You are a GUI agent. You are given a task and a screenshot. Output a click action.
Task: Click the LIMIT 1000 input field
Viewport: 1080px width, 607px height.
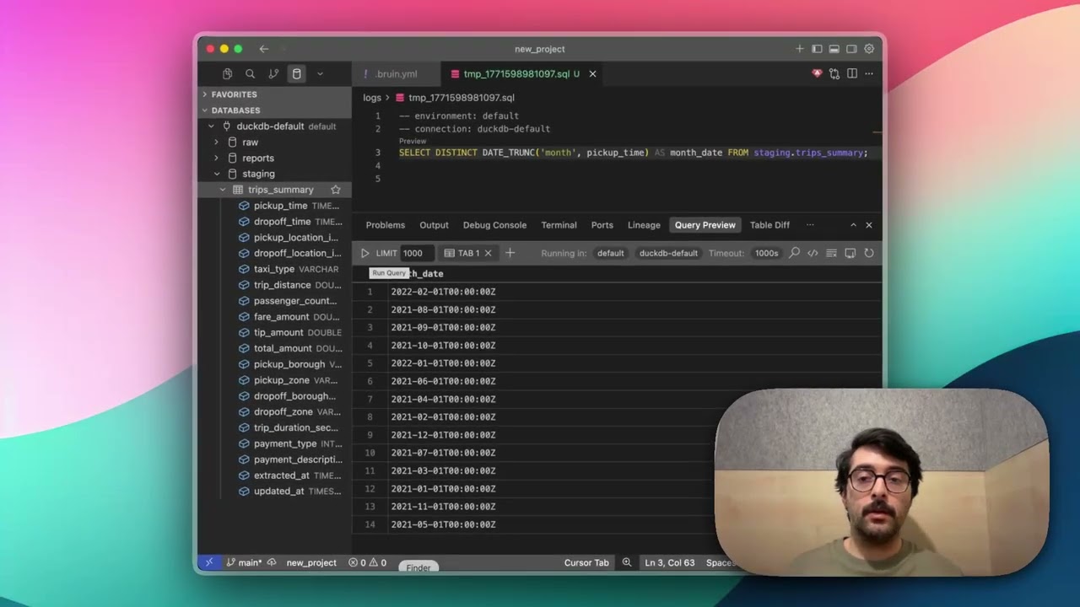pyautogui.click(x=417, y=253)
